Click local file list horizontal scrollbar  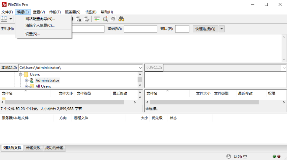click(x=64, y=102)
